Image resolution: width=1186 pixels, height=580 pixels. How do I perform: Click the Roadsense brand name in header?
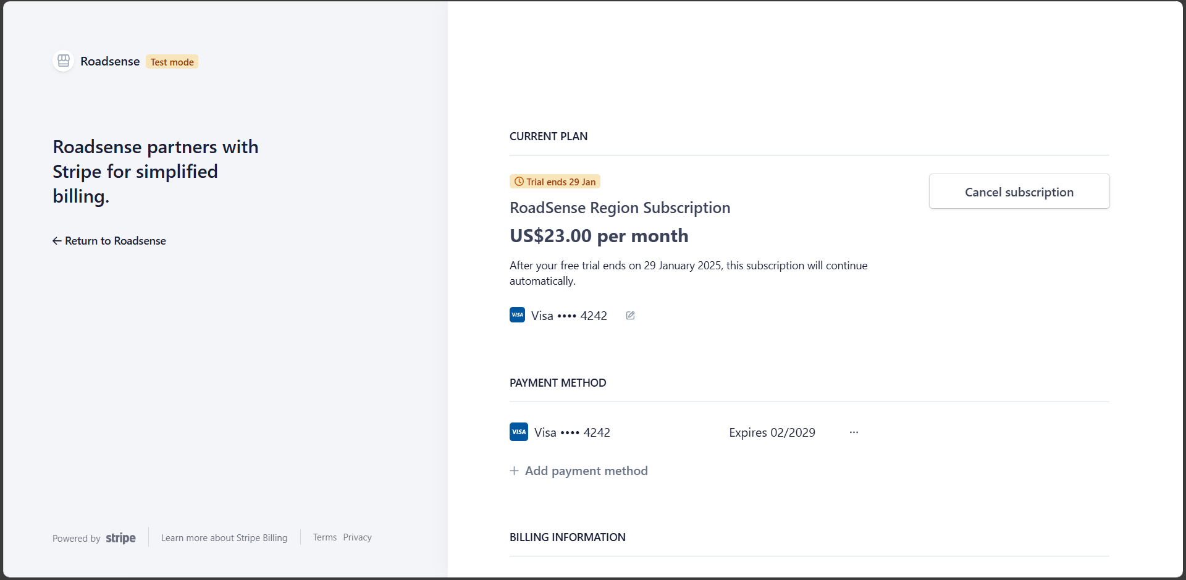110,61
